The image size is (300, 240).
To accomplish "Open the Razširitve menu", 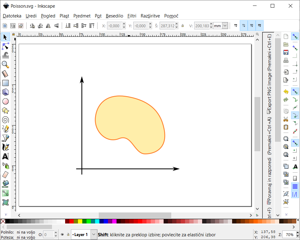I will click(x=150, y=16).
